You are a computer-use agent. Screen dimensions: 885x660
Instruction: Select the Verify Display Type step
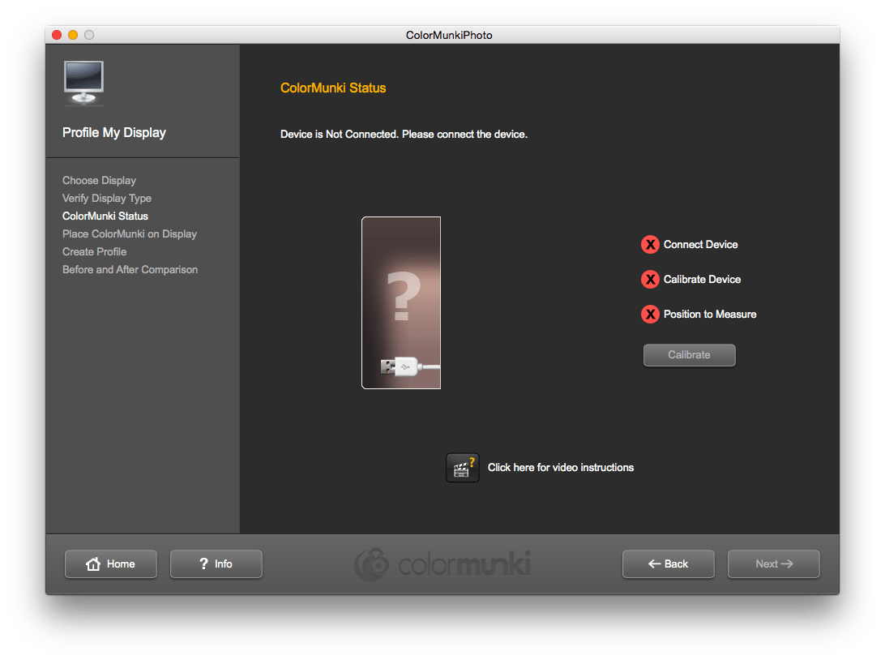[107, 198]
